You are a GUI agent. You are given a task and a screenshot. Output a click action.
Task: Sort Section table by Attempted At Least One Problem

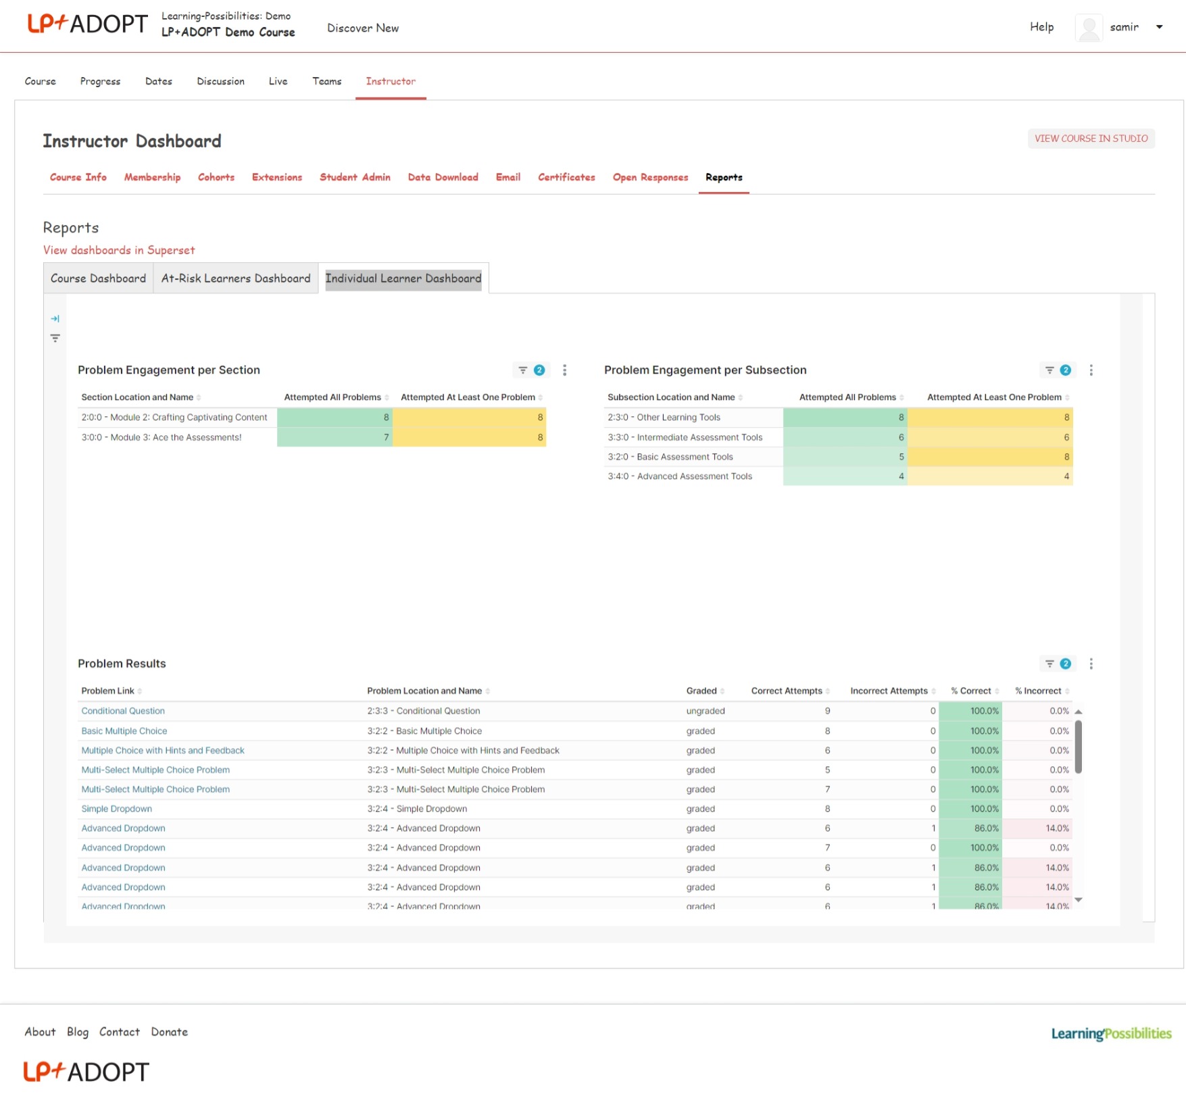point(472,397)
